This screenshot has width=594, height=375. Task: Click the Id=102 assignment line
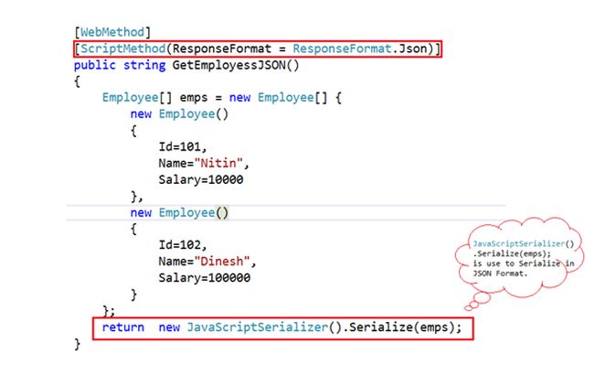click(x=183, y=245)
